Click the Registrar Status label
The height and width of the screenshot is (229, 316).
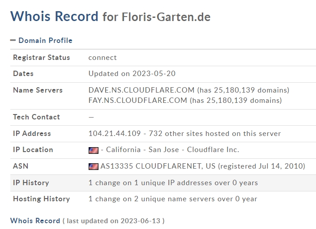tap(41, 57)
